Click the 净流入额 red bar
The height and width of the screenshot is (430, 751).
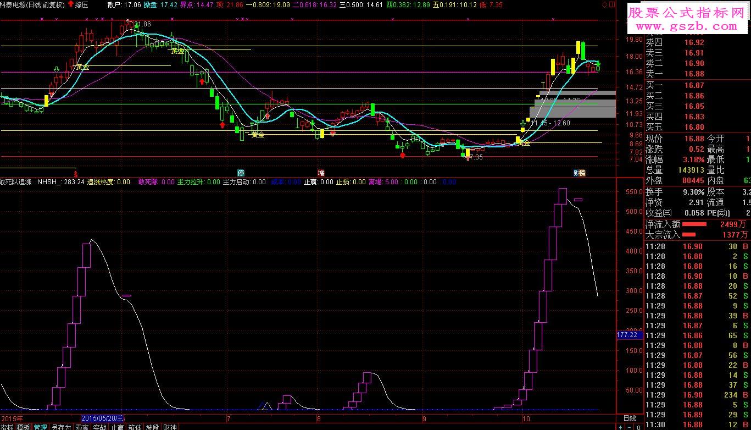pyautogui.click(x=694, y=224)
